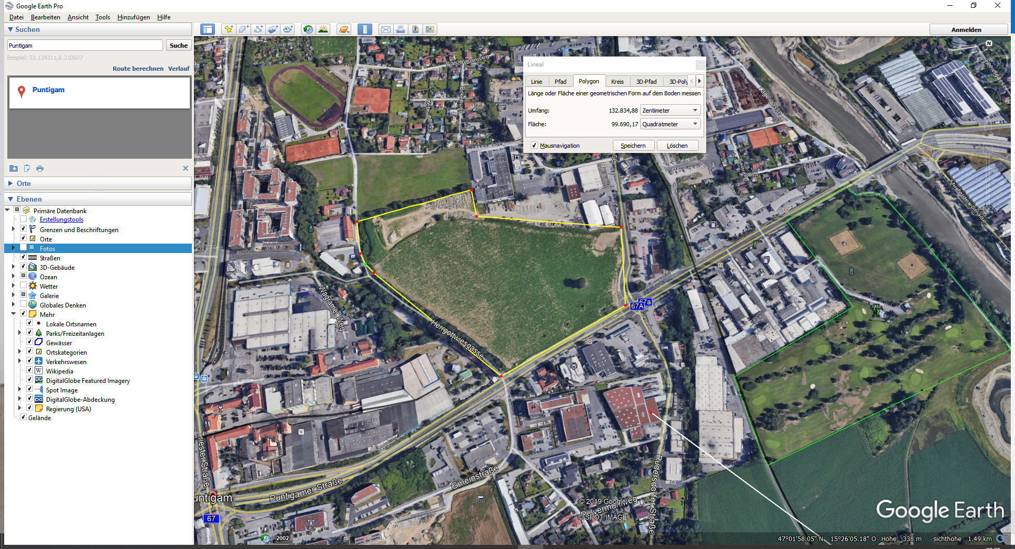Clear search results with the X icon
Viewport: 1015px width, 549px height.
[185, 168]
